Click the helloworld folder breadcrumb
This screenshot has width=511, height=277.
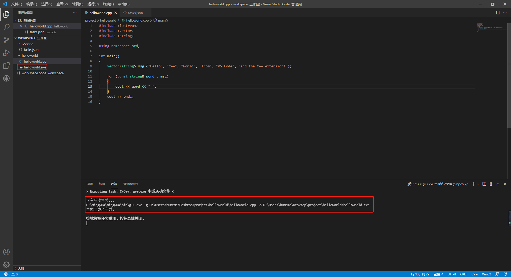(x=108, y=20)
